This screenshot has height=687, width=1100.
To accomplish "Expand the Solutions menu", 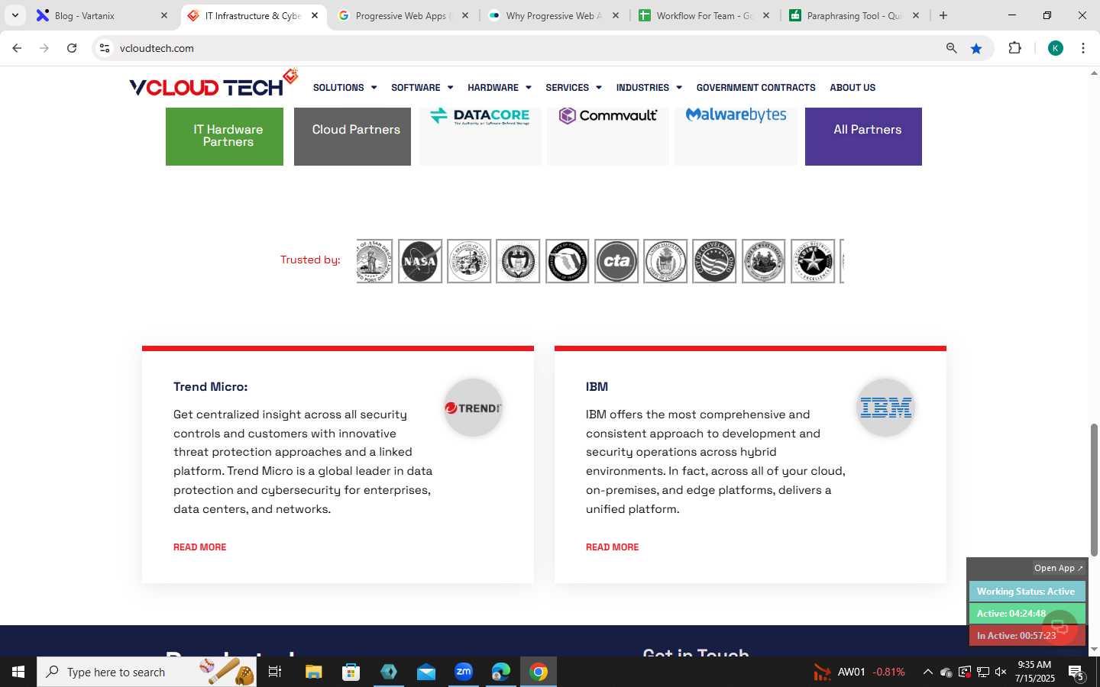I will coord(345,88).
